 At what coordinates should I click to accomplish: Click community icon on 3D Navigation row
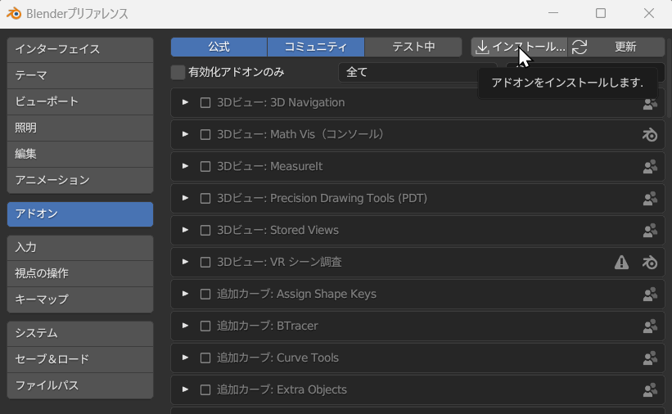click(x=650, y=103)
